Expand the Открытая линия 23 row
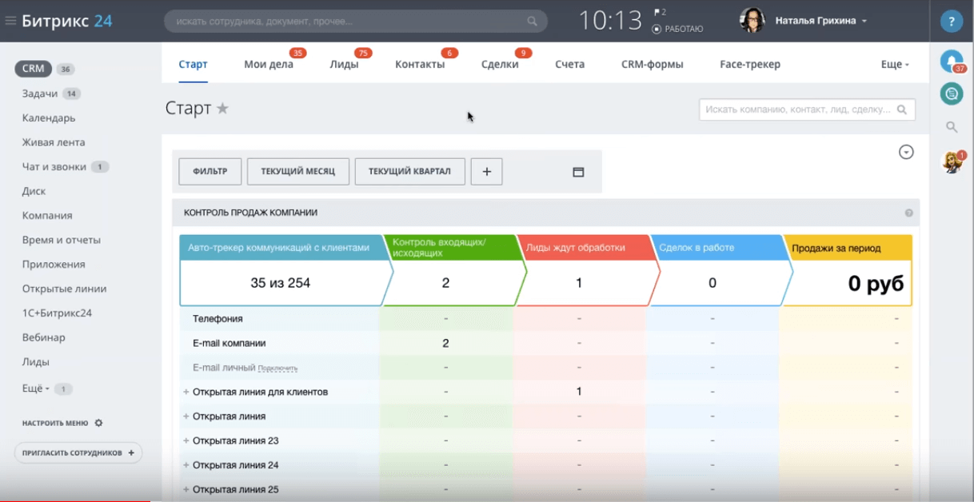The image size is (974, 502). pos(186,440)
